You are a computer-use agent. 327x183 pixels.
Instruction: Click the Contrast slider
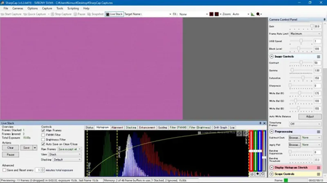click(x=301, y=63)
